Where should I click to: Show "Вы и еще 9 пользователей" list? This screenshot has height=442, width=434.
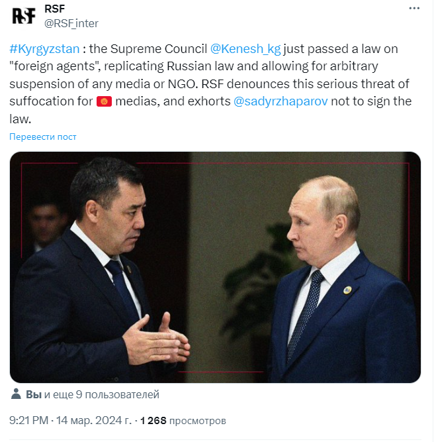[x=93, y=395]
